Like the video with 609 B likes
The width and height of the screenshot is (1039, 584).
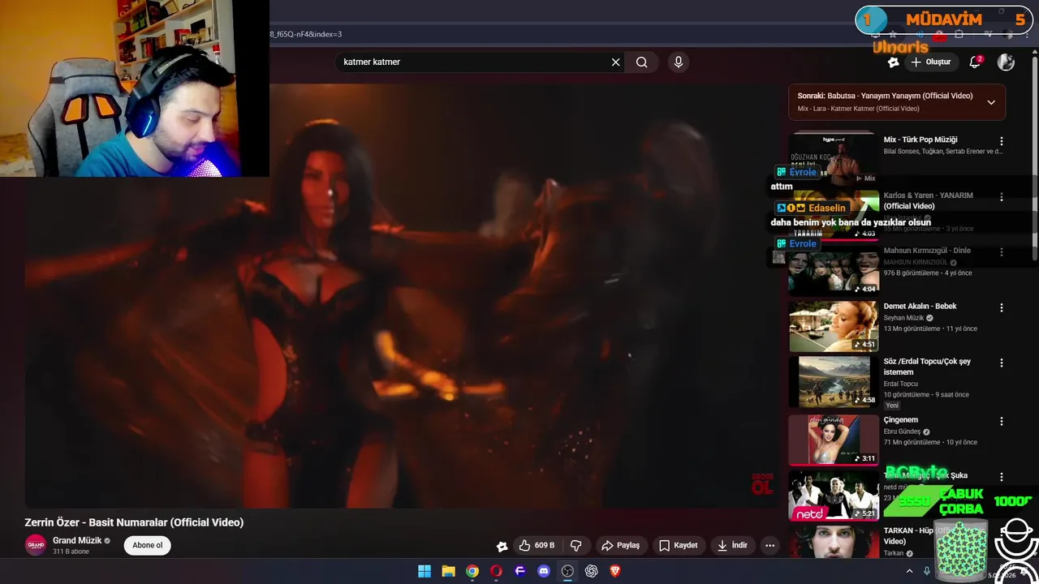click(537, 545)
